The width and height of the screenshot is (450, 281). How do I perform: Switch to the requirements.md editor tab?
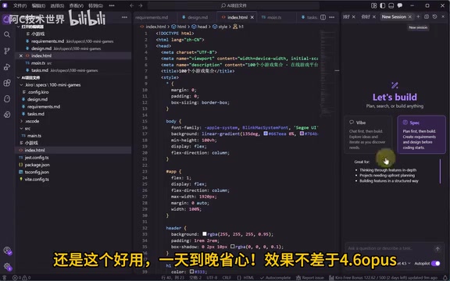tap(152, 17)
